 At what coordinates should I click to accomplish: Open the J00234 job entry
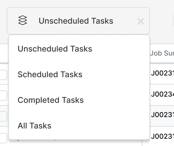[162, 94]
